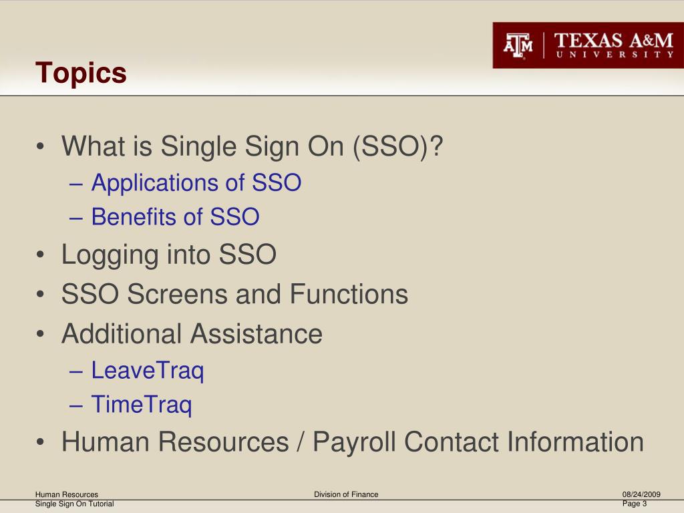Click the 'Division of Finance' footer text

pyautogui.click(x=346, y=494)
